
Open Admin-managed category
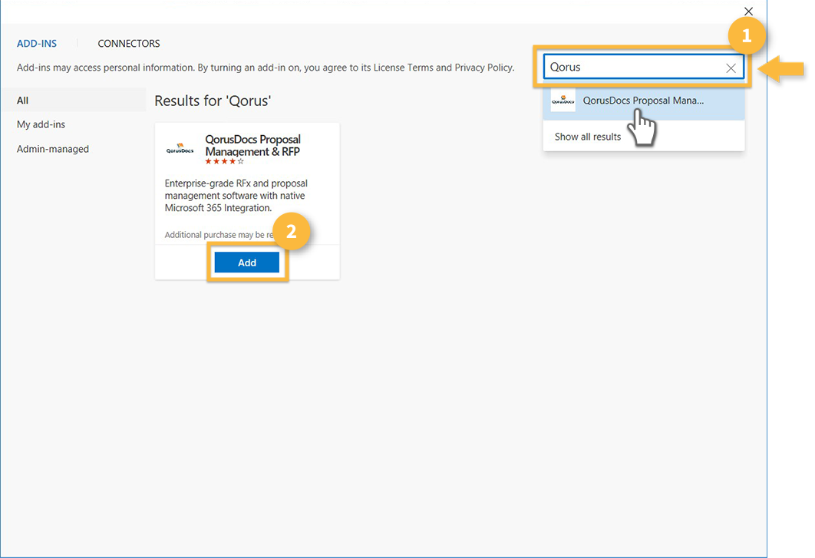pyautogui.click(x=52, y=149)
